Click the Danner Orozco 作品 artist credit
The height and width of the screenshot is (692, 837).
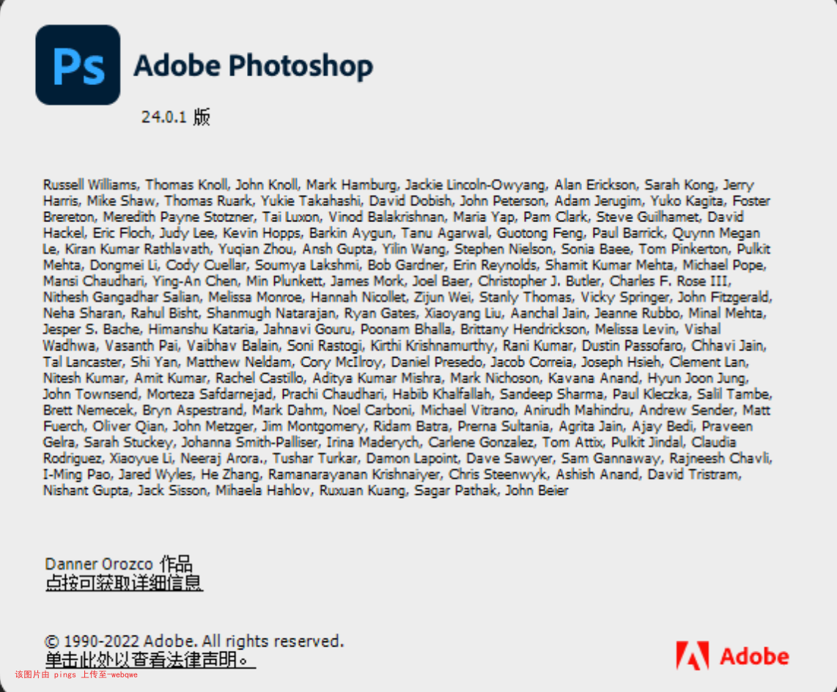119,564
